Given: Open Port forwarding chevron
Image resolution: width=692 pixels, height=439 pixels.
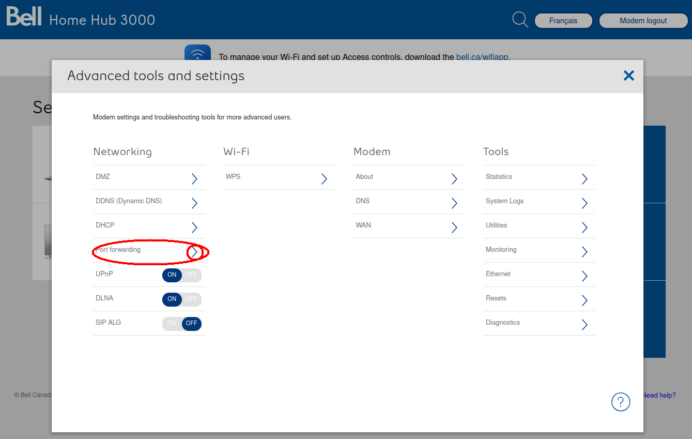Looking at the screenshot, I should coord(194,252).
